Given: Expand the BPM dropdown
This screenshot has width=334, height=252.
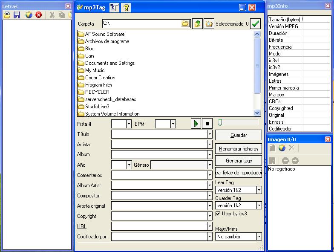Looking at the screenshot, I should [x=173, y=124].
